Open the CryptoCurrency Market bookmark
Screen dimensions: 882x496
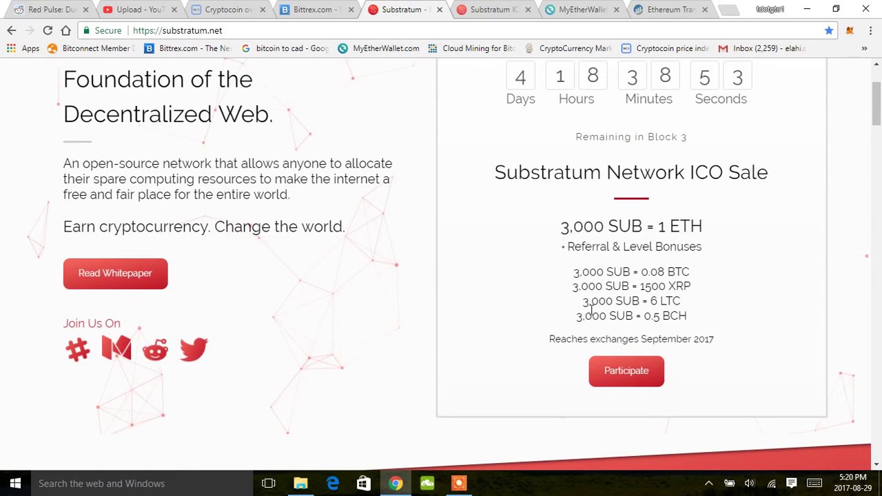pos(568,48)
